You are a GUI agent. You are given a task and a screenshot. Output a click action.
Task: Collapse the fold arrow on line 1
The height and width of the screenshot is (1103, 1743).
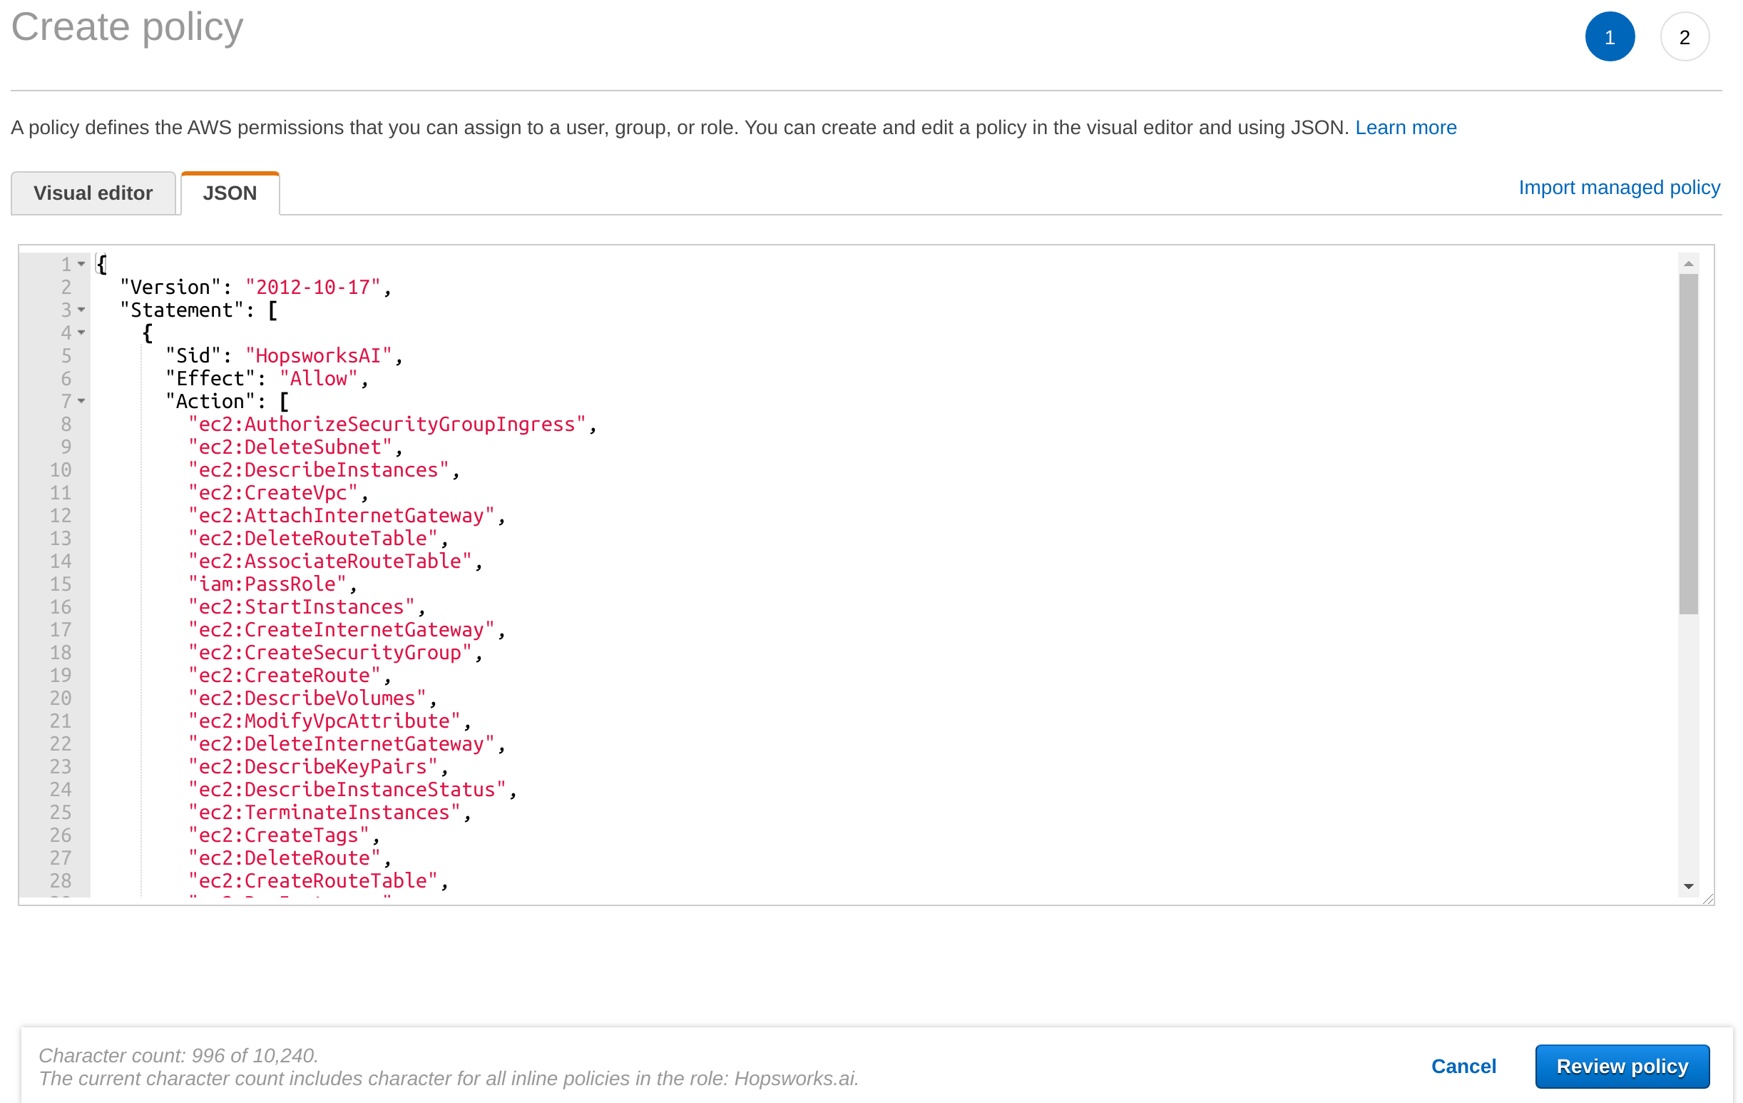tap(82, 265)
